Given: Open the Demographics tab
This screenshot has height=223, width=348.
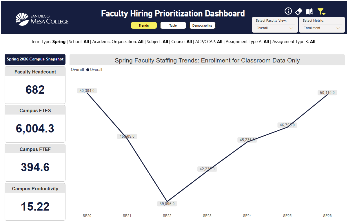Looking at the screenshot, I should tap(202, 25).
